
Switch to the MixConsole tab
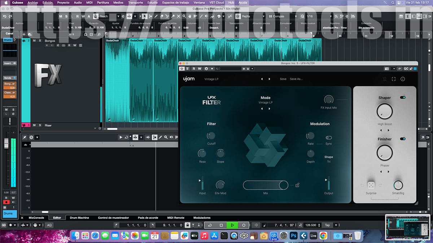[x=36, y=218]
